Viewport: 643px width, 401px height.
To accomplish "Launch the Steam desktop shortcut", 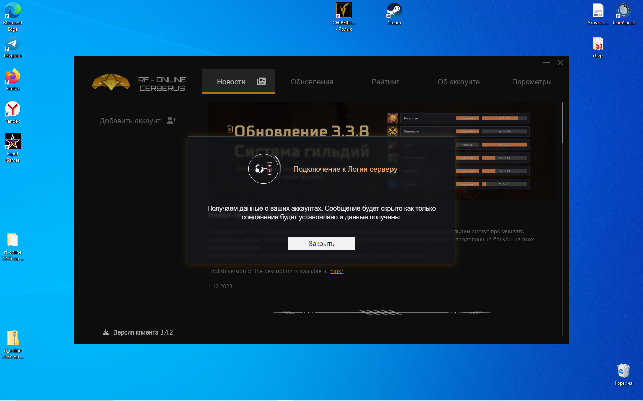I will pos(395,14).
